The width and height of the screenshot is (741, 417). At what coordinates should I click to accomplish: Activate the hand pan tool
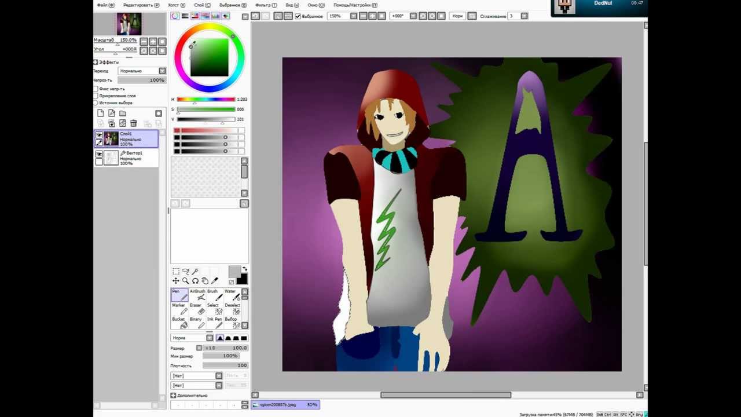point(204,281)
